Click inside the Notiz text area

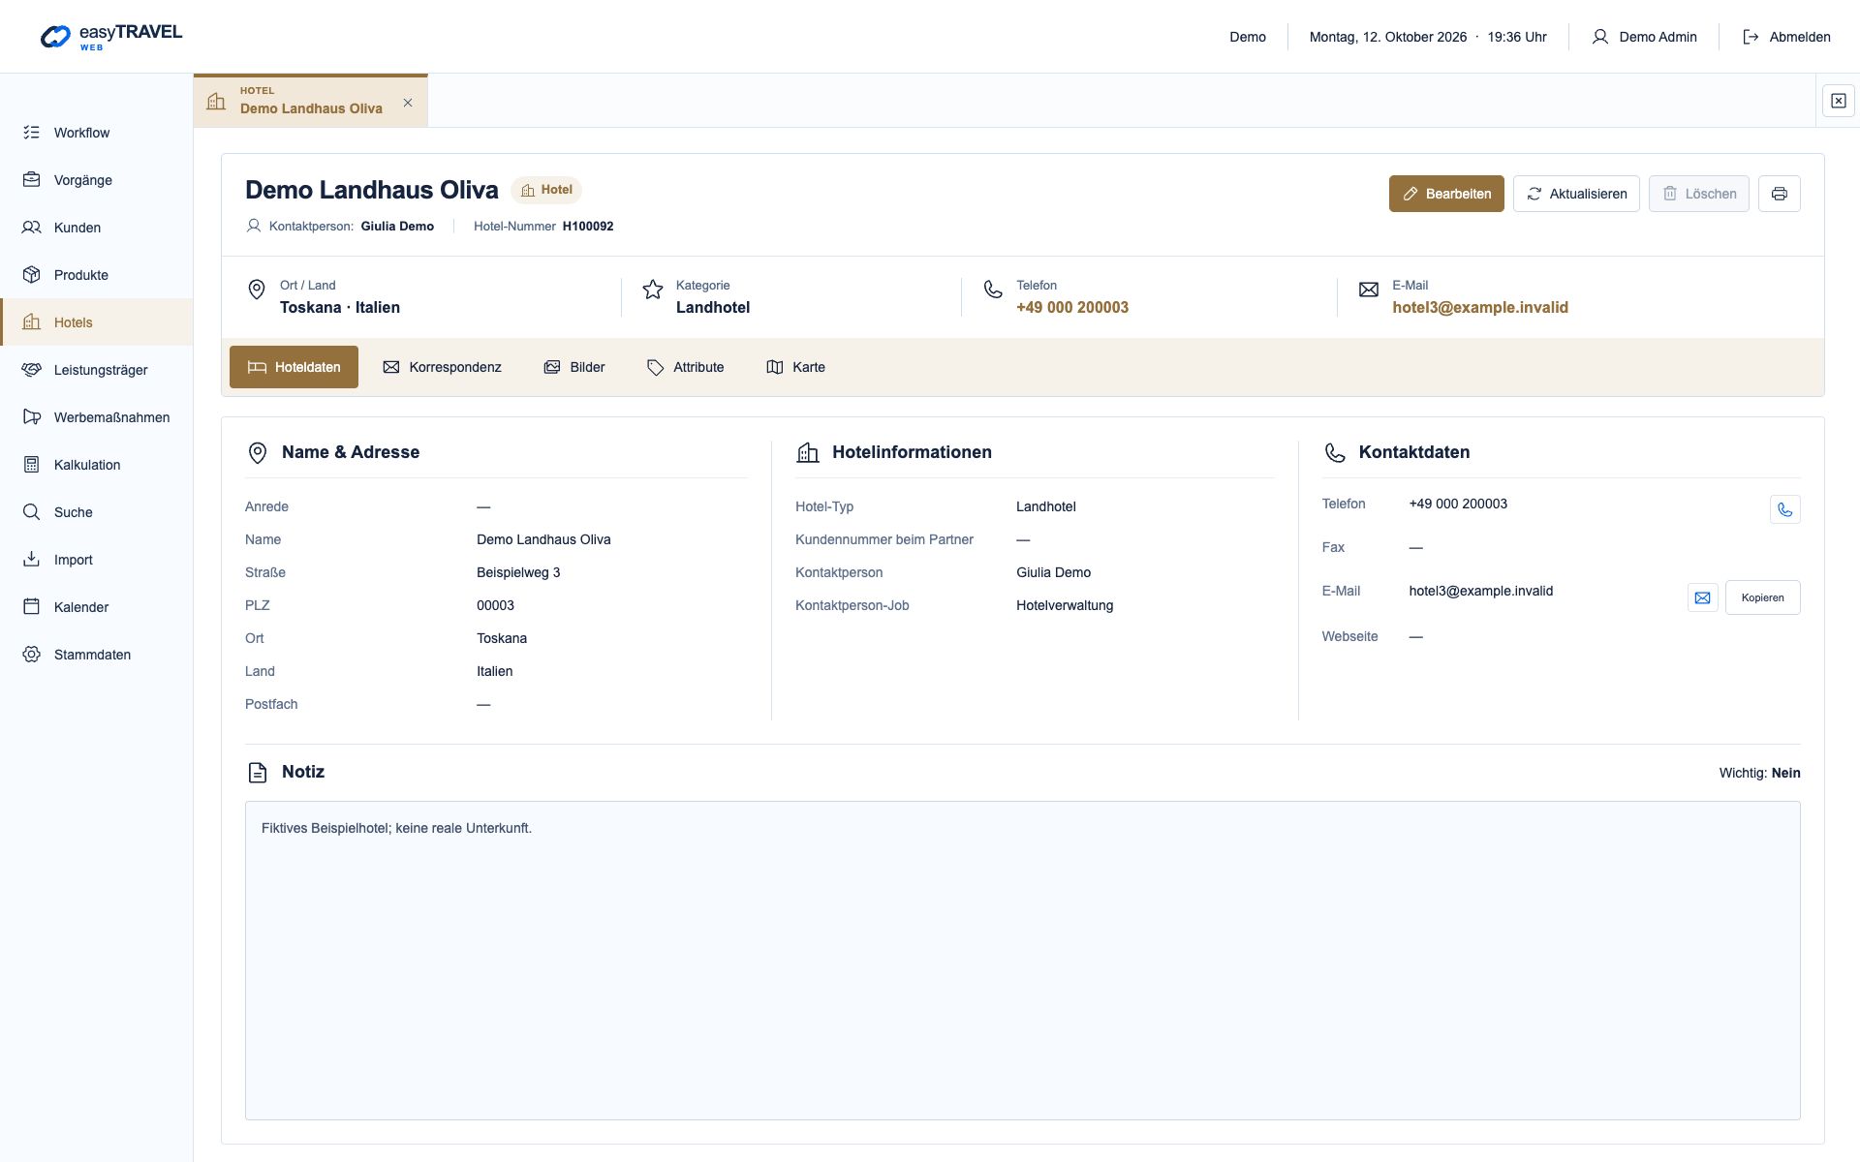(x=1022, y=961)
